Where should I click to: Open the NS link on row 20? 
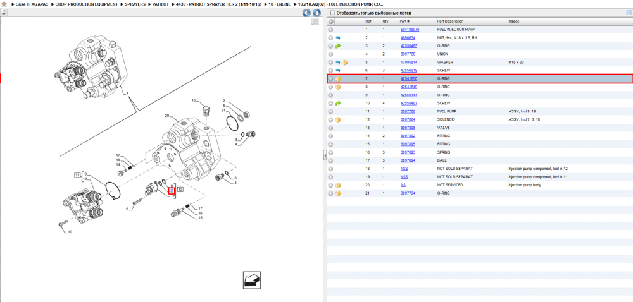pyautogui.click(x=403, y=185)
